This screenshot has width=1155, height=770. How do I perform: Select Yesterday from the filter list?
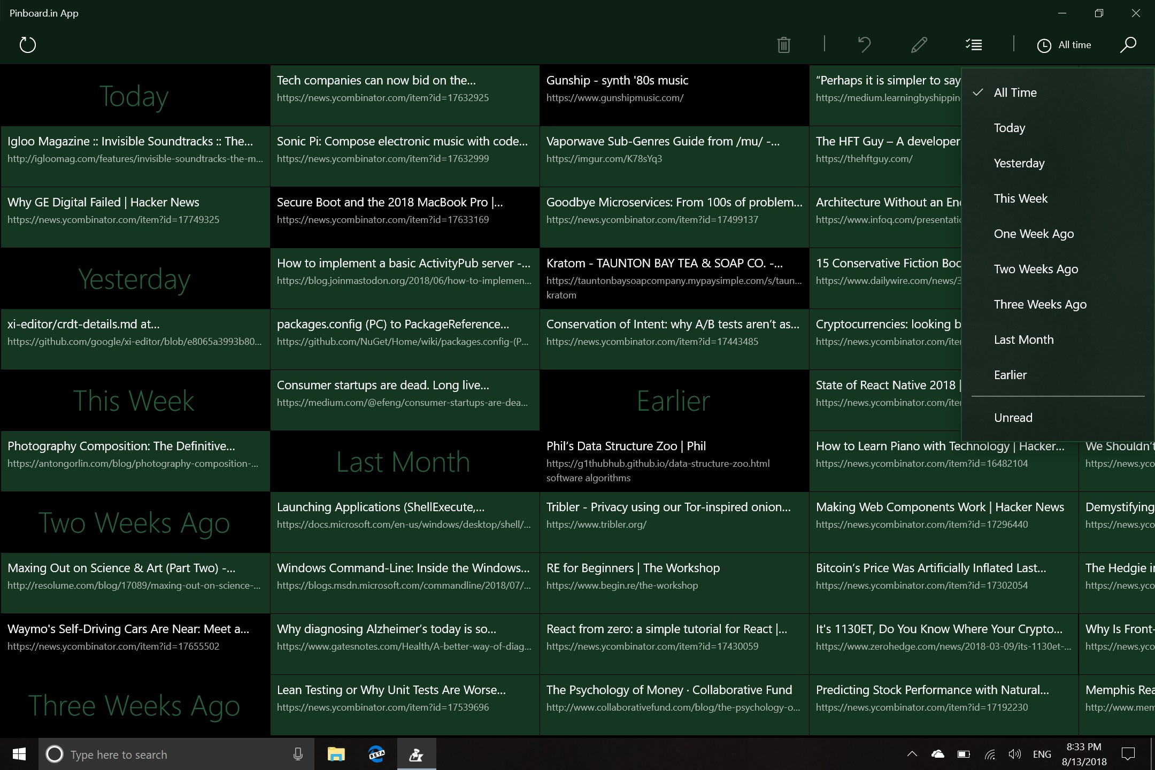click(x=1019, y=163)
